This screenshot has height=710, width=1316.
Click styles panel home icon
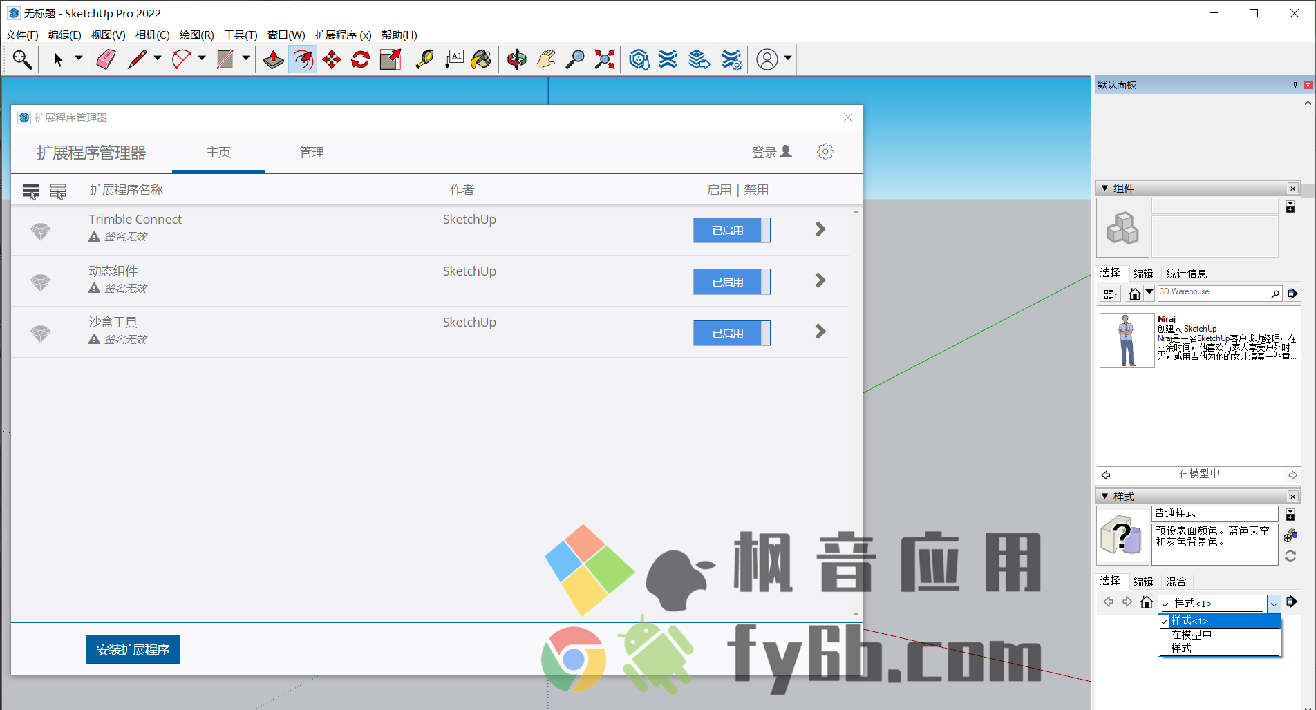coord(1147,602)
